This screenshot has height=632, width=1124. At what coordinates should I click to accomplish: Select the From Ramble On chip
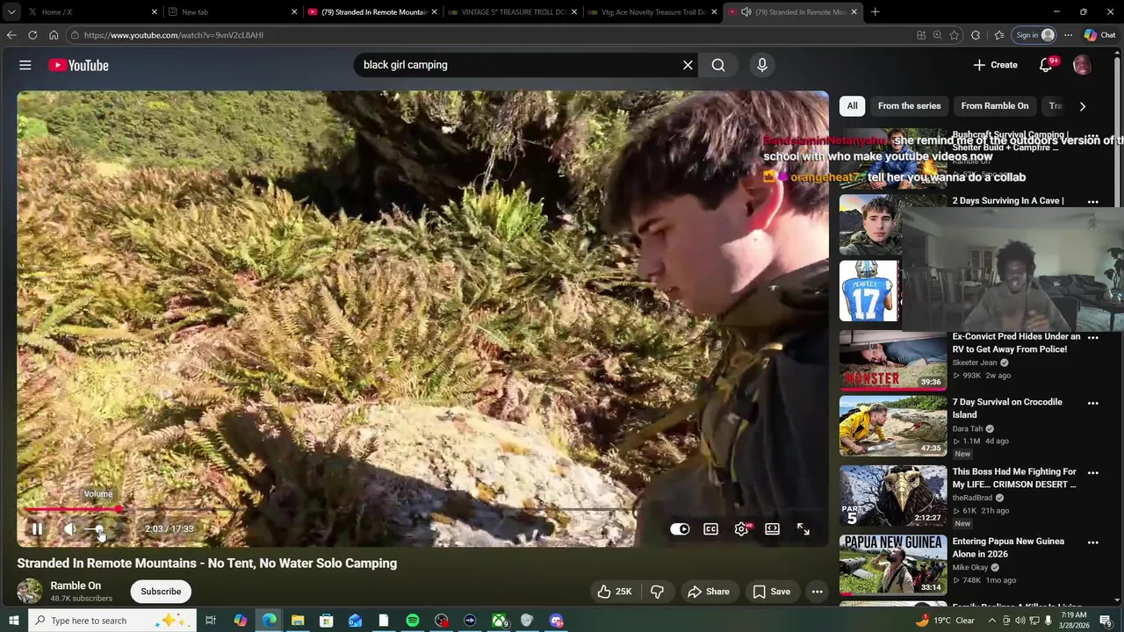click(994, 106)
